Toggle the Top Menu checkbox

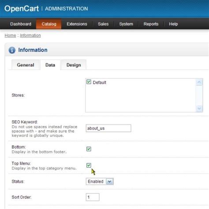point(89,165)
